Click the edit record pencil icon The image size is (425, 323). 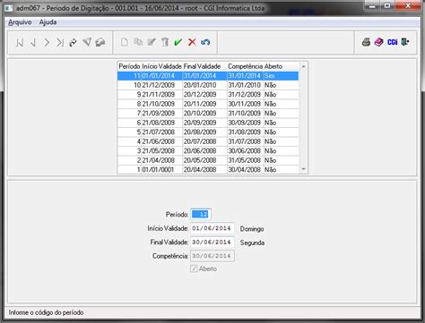152,42
